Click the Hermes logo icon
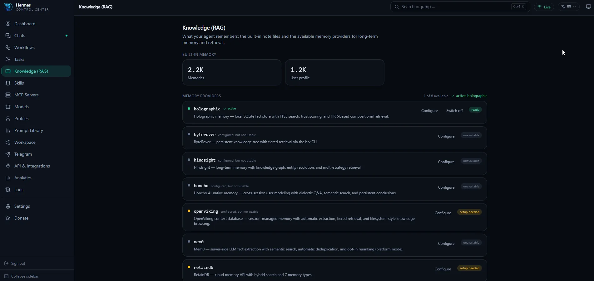Screen dimensions: 594x281 [8, 7]
